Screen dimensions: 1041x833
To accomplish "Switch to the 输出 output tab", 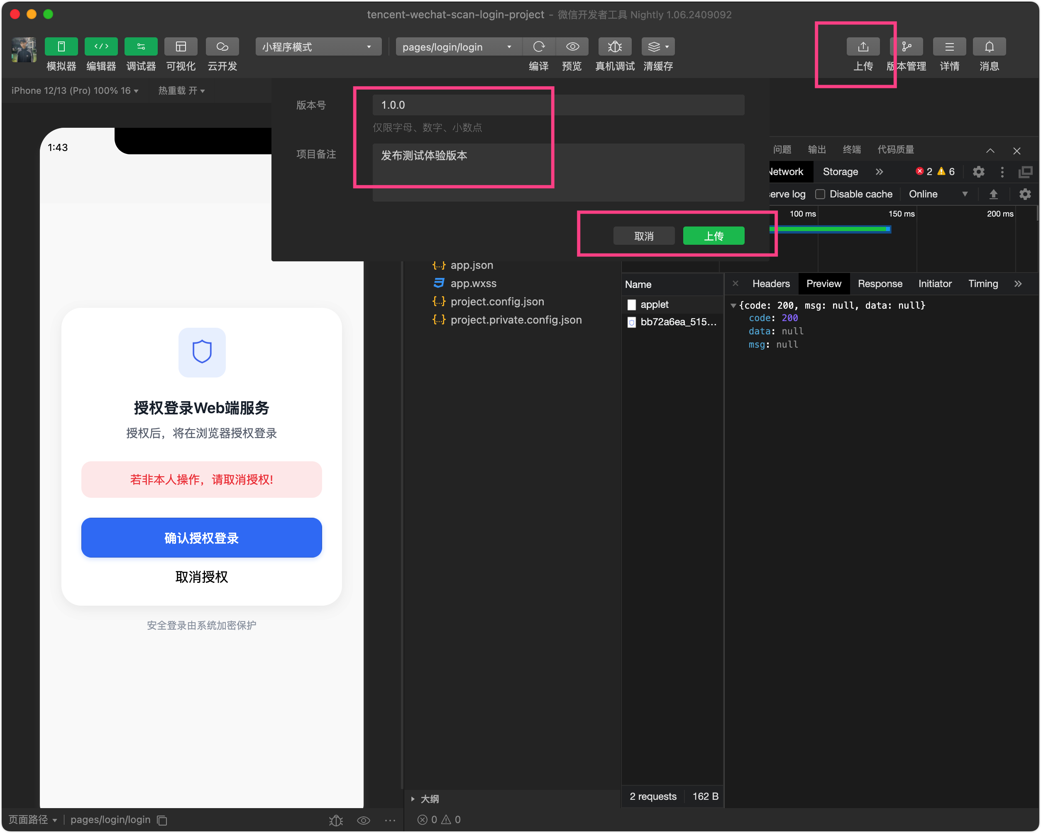I will 817,150.
